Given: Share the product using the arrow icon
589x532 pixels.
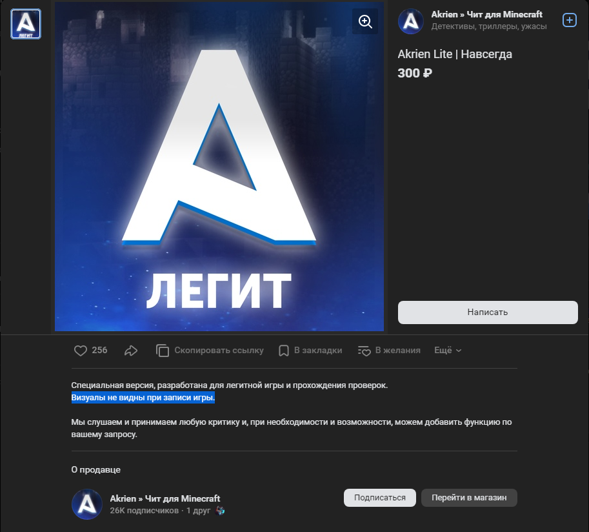Looking at the screenshot, I should pyautogui.click(x=131, y=351).
